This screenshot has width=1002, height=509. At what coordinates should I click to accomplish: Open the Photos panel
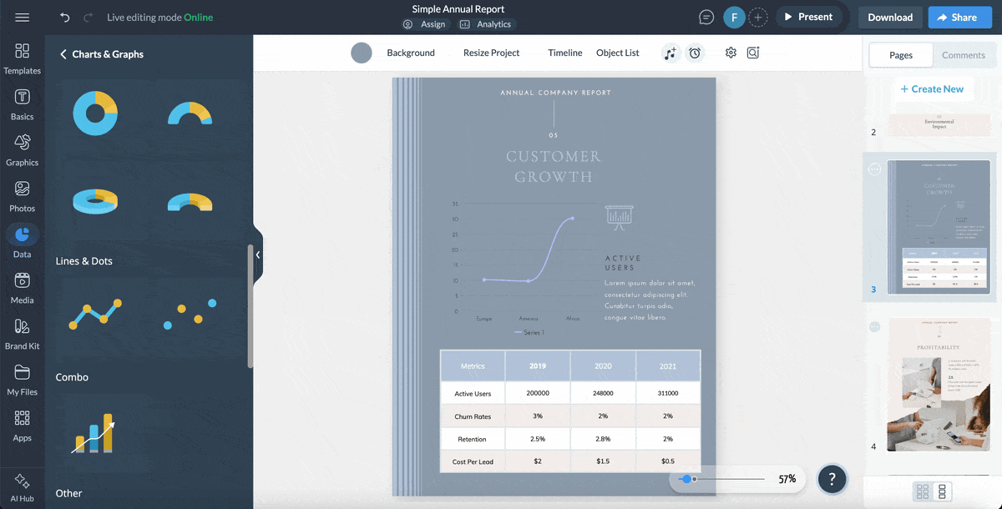point(22,196)
